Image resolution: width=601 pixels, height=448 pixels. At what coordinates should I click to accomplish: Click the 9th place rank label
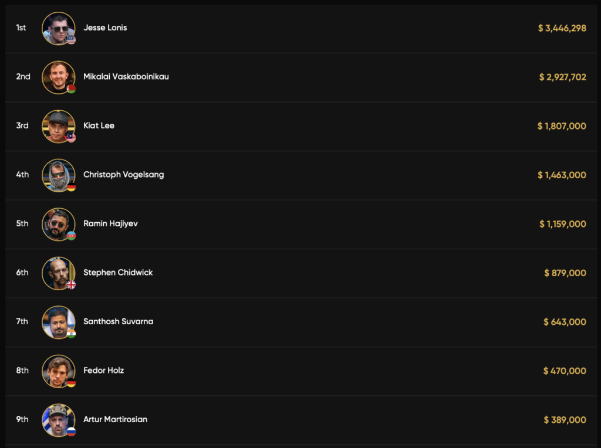[22, 419]
